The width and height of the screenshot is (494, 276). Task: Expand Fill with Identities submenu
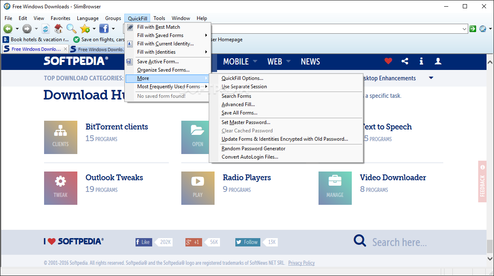206,52
